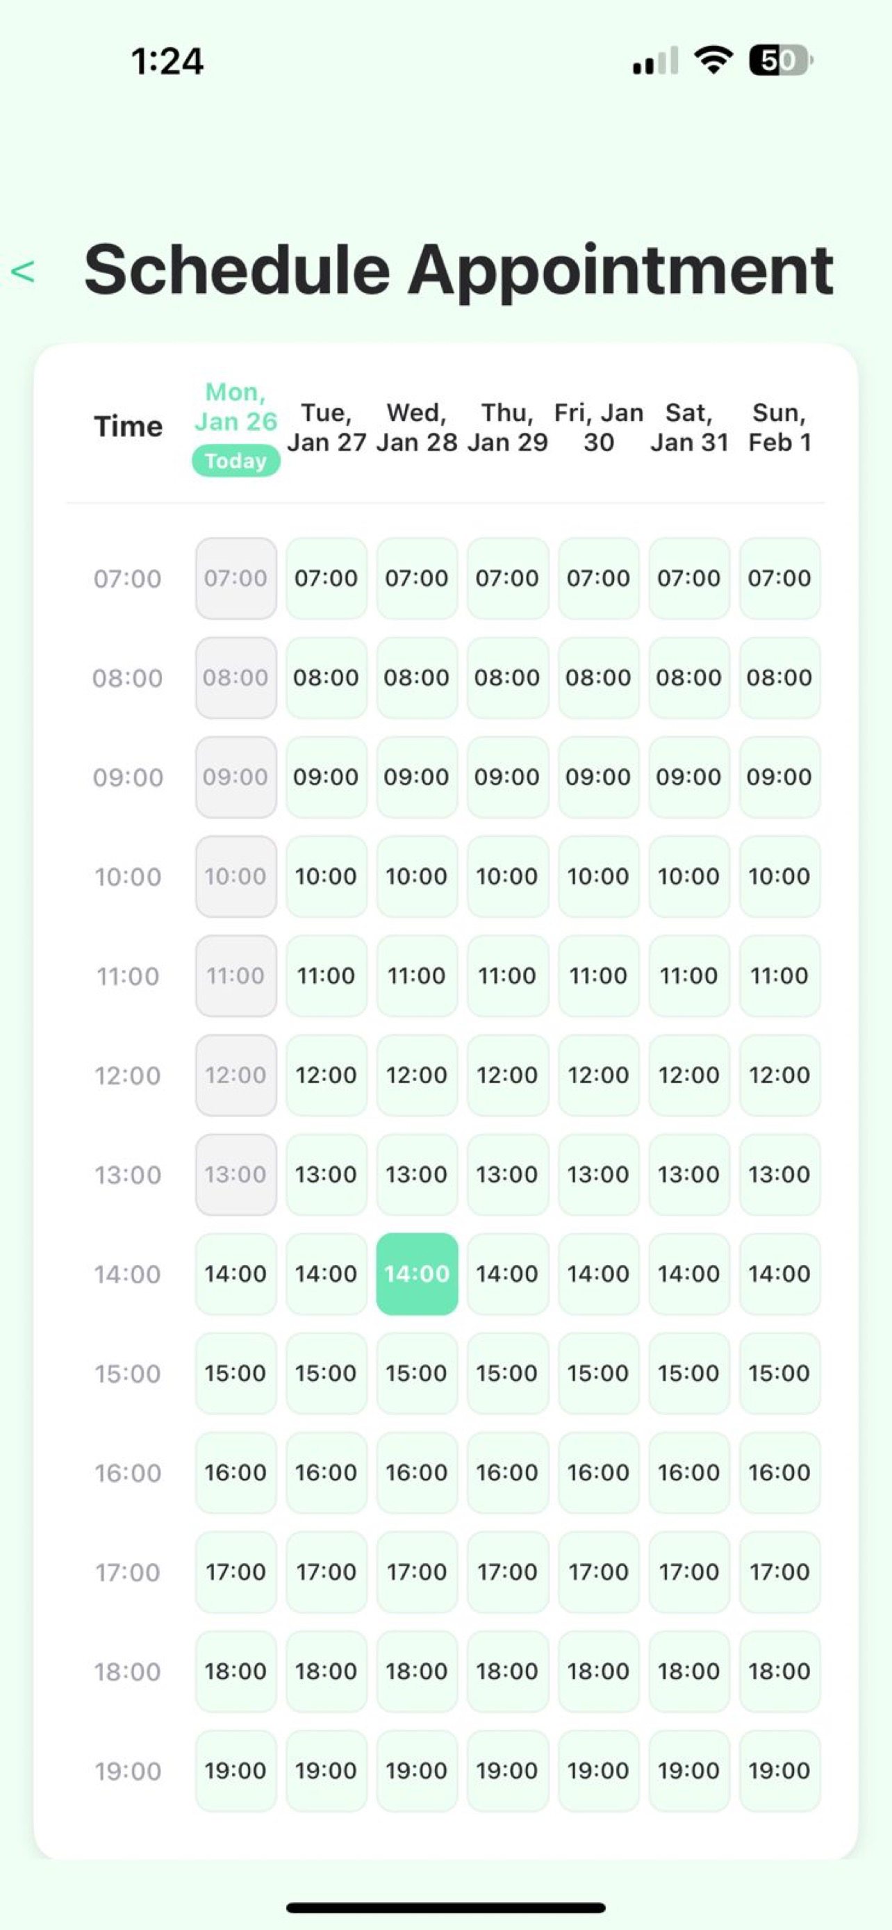
Task: Select the 07:00 slot for Tue Jan 27
Action: pyautogui.click(x=327, y=579)
